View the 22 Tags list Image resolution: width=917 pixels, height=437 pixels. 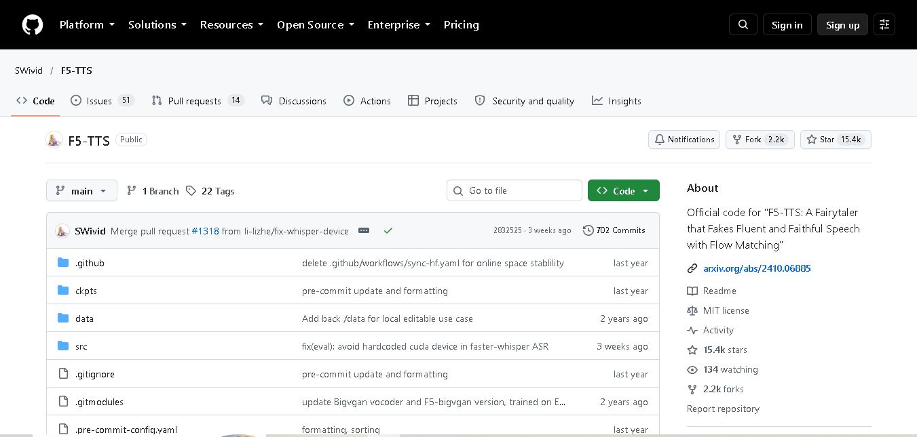click(210, 191)
